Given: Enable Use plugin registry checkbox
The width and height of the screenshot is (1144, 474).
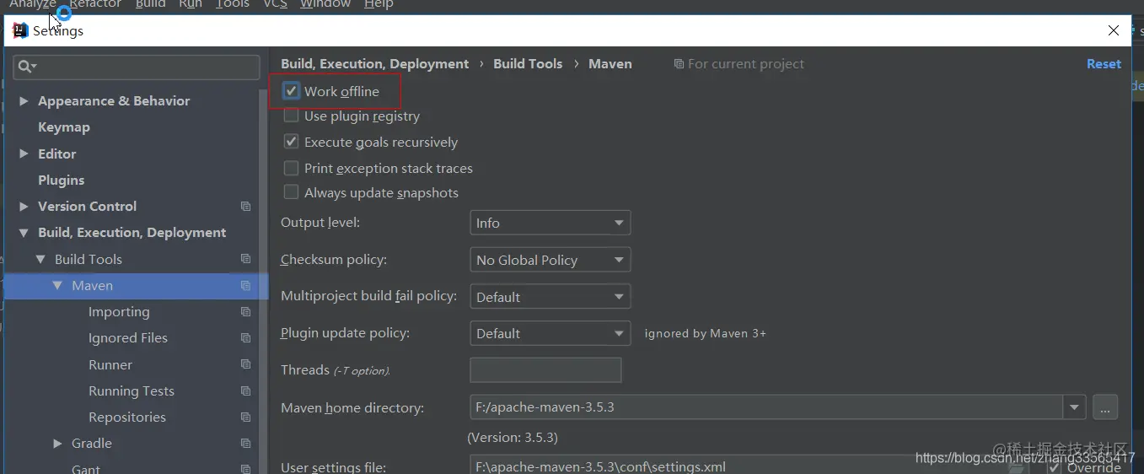Looking at the screenshot, I should [x=291, y=116].
